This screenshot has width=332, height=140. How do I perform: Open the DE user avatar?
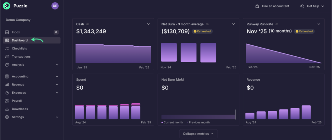55,6
